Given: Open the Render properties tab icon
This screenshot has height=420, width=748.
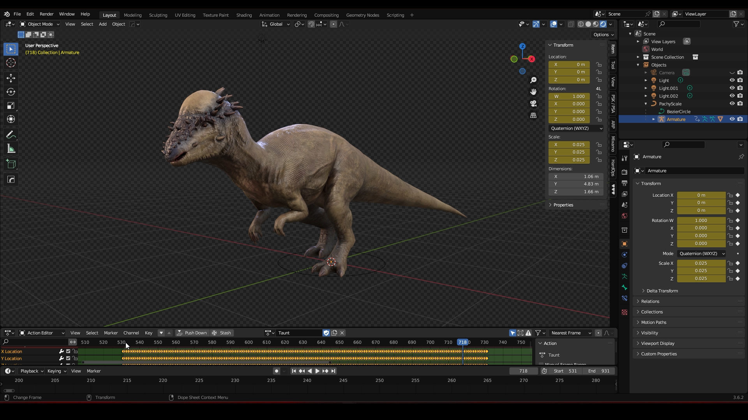Looking at the screenshot, I should click(x=625, y=172).
